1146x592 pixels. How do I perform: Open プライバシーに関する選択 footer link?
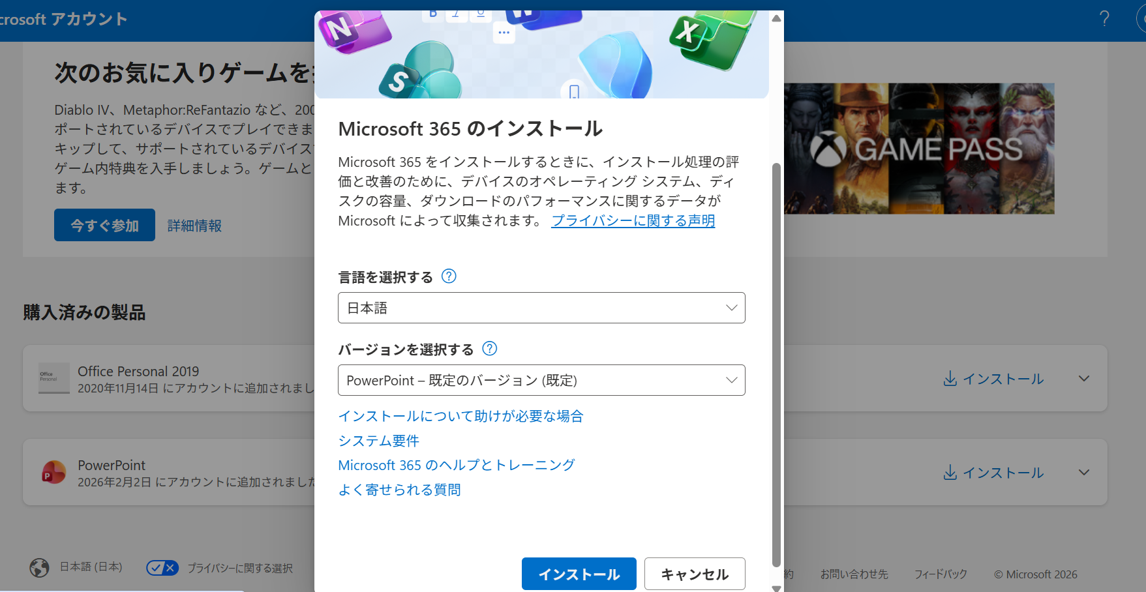pyautogui.click(x=240, y=568)
